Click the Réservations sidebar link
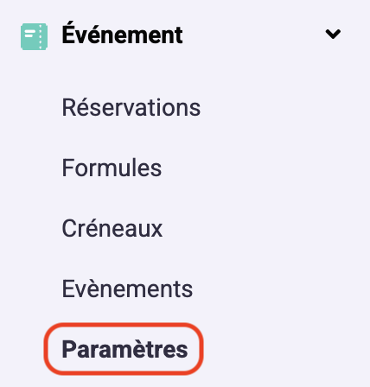Screen dimensions: 370x387 pyautogui.click(x=131, y=107)
